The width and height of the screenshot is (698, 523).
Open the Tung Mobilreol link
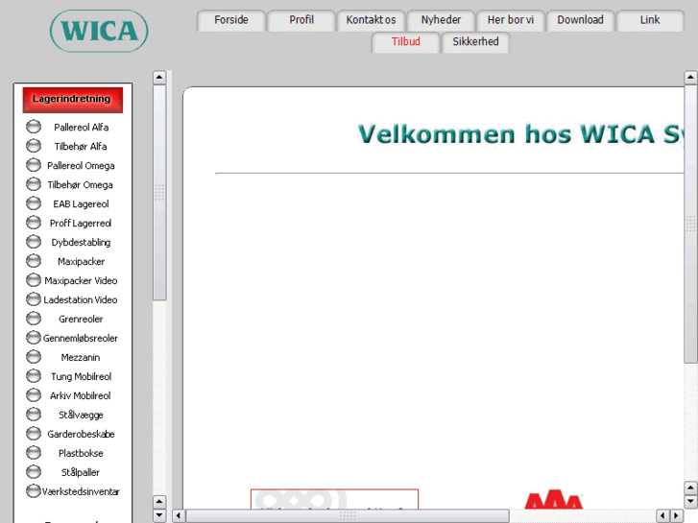click(81, 376)
